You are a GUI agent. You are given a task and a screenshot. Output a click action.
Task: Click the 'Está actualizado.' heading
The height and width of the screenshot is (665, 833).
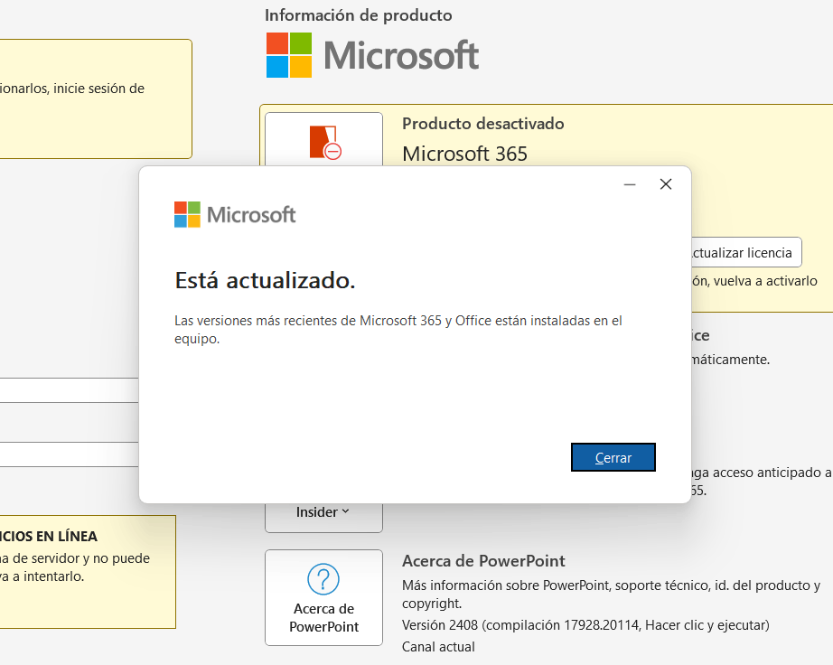265,280
